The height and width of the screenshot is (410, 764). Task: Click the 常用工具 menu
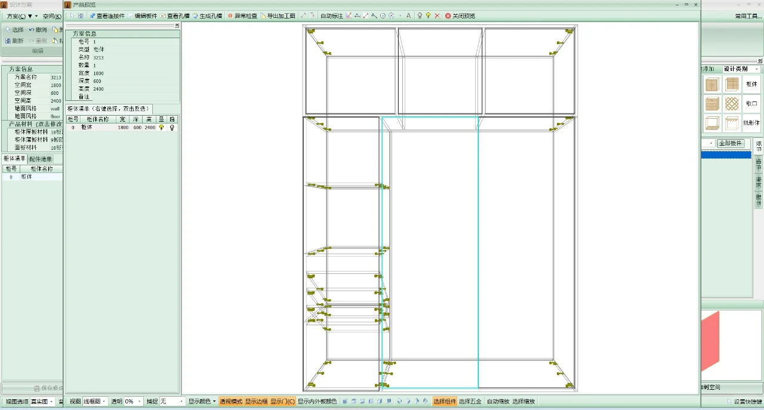[749, 16]
